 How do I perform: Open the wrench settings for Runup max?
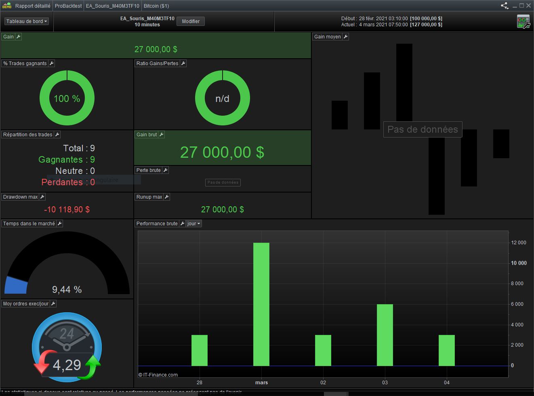(167, 197)
